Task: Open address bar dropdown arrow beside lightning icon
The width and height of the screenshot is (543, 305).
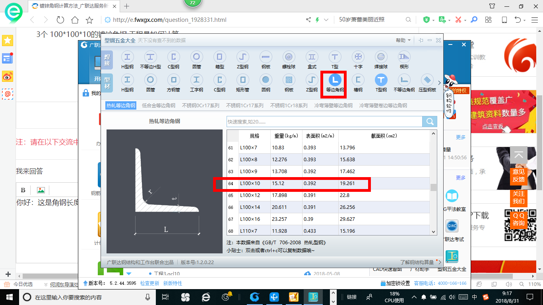Action: click(x=326, y=20)
